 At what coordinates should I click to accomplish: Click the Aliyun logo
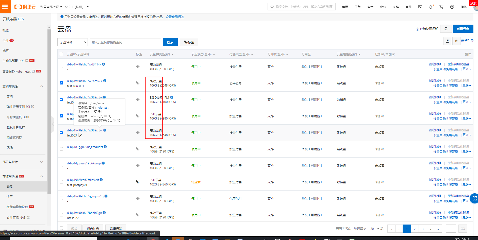(25, 7)
